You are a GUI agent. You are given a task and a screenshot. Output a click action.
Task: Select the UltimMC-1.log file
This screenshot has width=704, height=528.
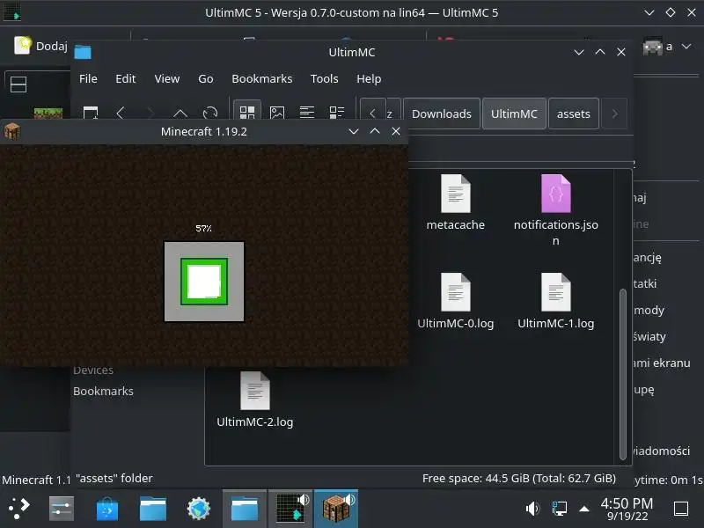tap(556, 301)
